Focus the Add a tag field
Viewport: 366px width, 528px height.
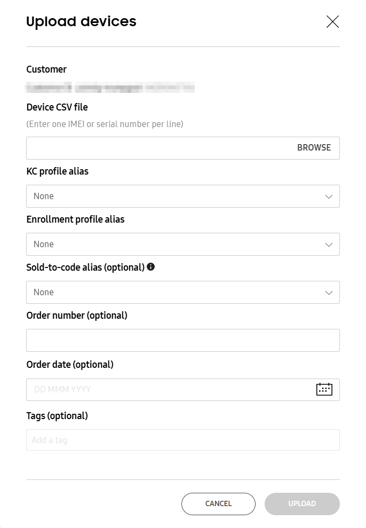pos(183,439)
